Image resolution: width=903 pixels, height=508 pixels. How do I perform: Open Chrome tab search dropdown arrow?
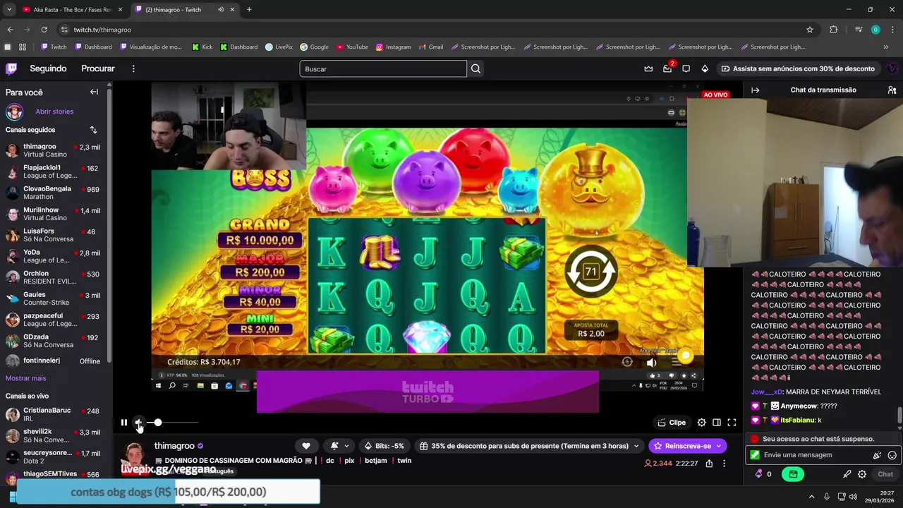pyautogui.click(x=9, y=10)
